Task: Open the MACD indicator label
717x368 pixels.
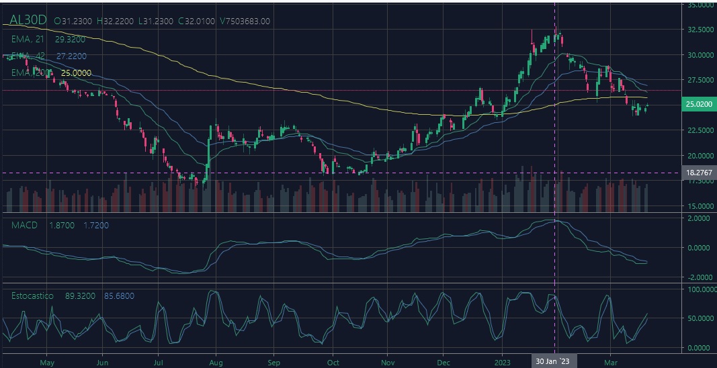Action: tap(24, 225)
